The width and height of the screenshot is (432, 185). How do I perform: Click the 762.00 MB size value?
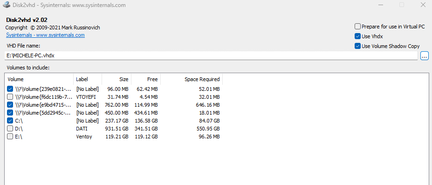(117, 104)
